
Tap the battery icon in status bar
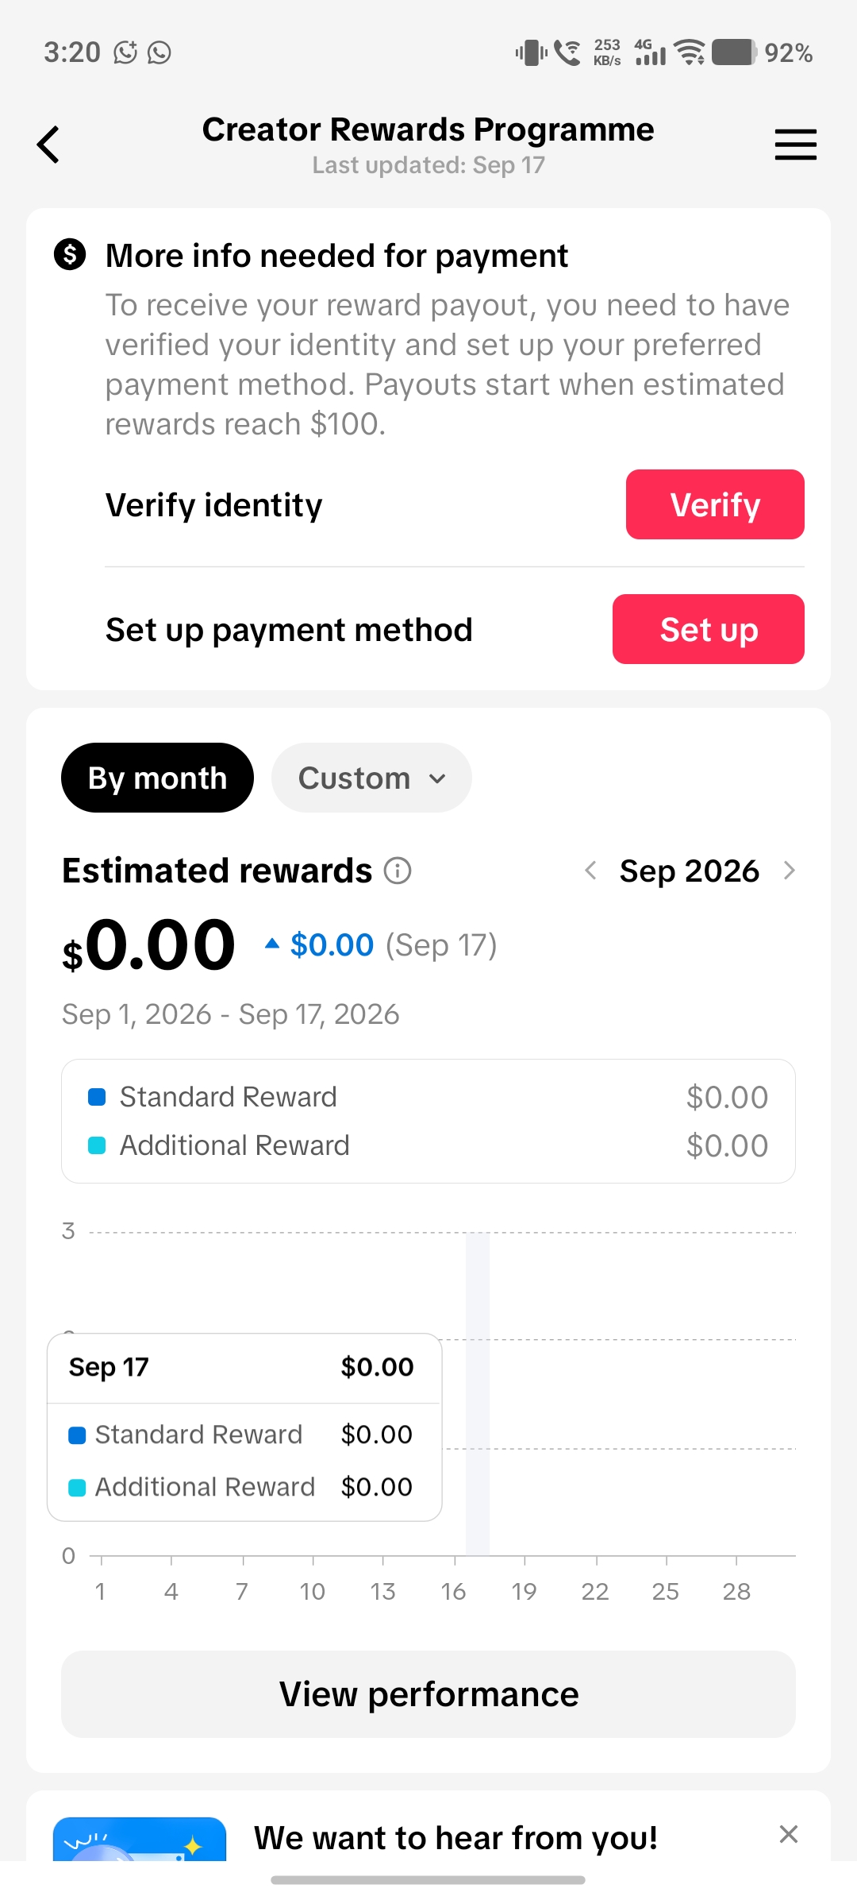[734, 52]
